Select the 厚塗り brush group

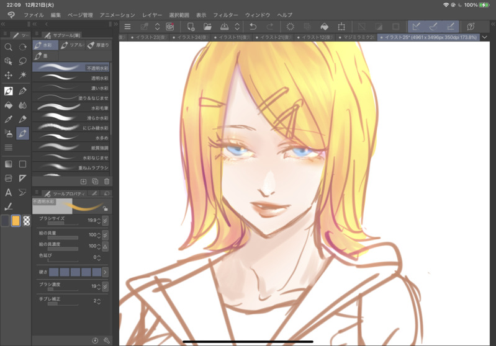pyautogui.click(x=98, y=45)
